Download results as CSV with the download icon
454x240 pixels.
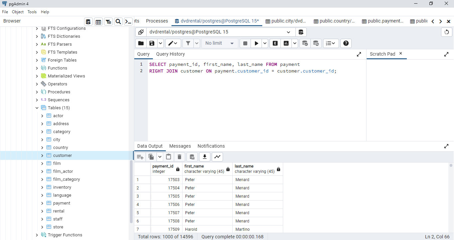tap(205, 157)
